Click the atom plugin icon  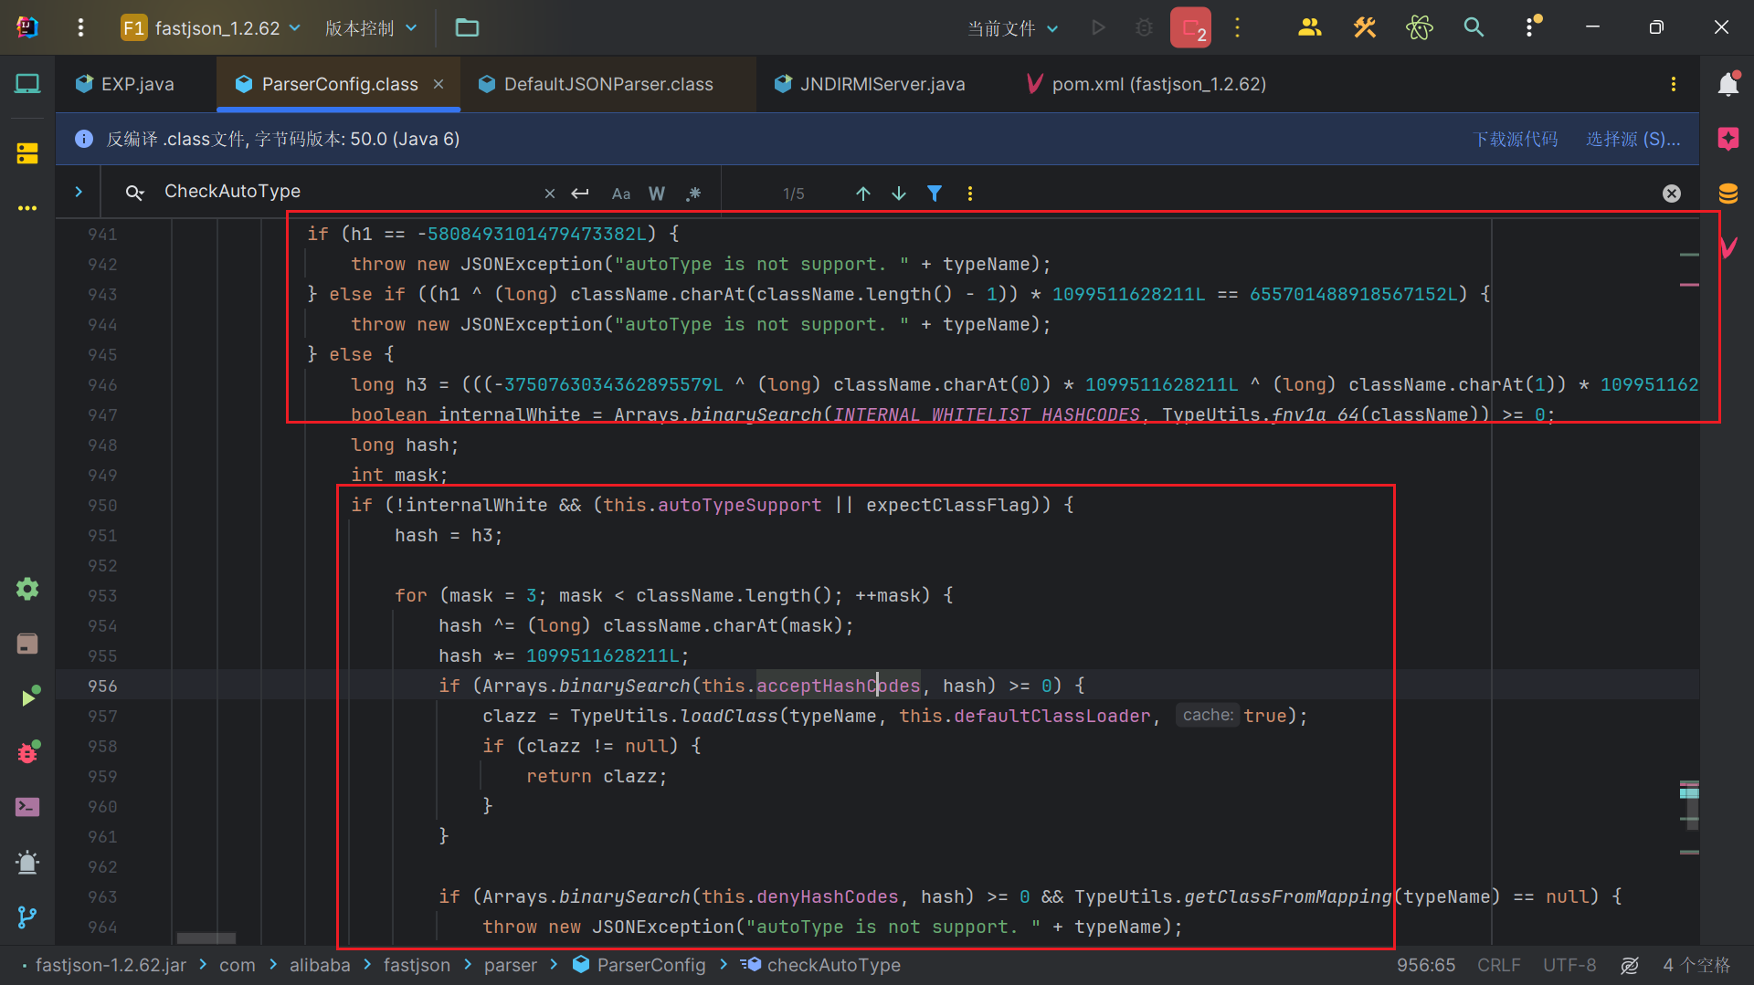point(1419,27)
